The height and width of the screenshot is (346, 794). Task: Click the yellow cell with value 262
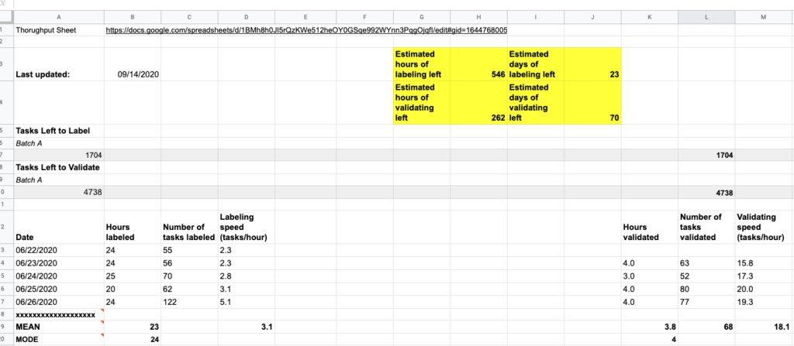[478, 103]
